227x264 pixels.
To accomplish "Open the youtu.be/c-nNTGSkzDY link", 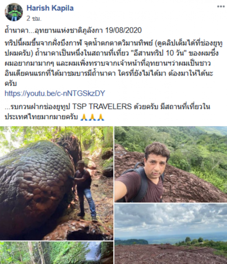I will pos(55,93).
